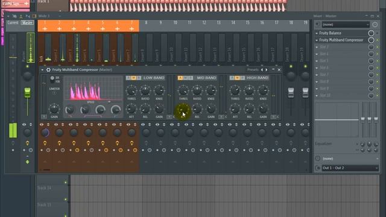The height and width of the screenshot is (217, 386).
Task: Adjust the LOW BAND ATT knob
Action: tap(131, 108)
